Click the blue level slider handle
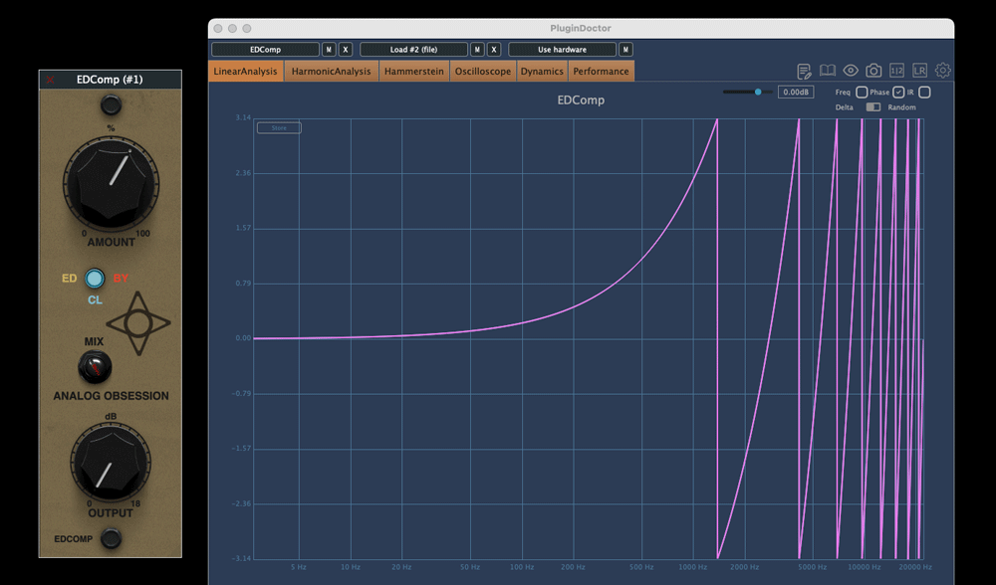Image resolution: width=996 pixels, height=585 pixels. pyautogui.click(x=758, y=92)
